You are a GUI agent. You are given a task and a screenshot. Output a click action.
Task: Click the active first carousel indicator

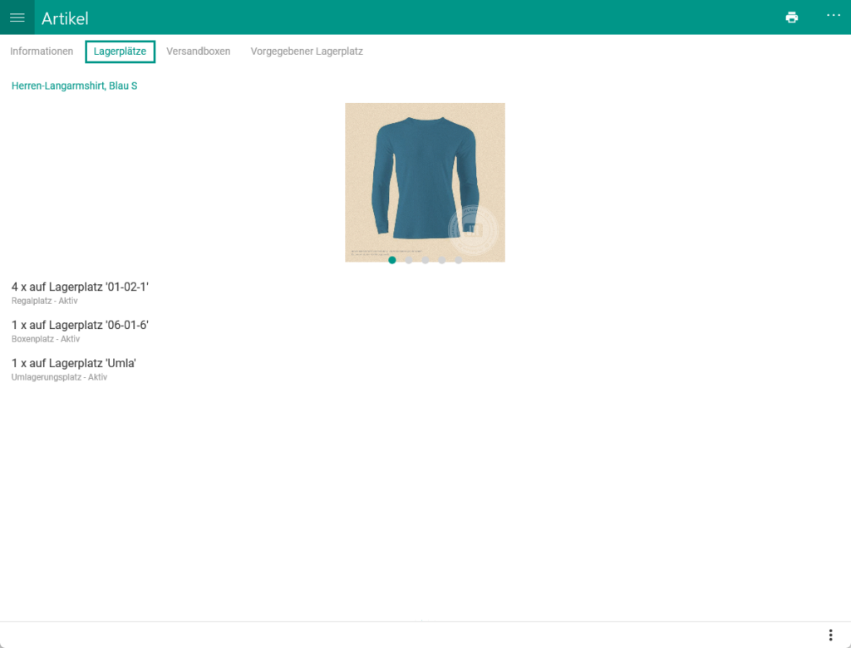(392, 260)
